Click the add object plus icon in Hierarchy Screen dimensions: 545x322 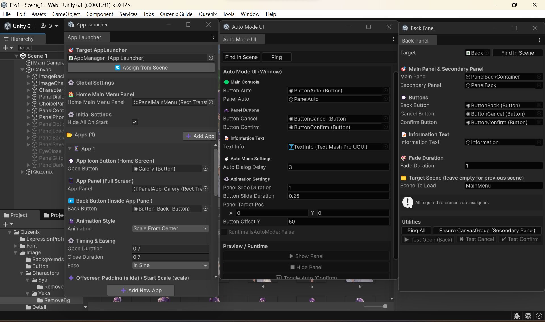5,48
